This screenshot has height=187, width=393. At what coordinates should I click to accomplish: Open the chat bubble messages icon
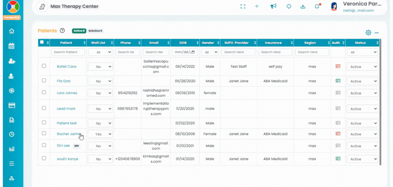pos(289,7)
